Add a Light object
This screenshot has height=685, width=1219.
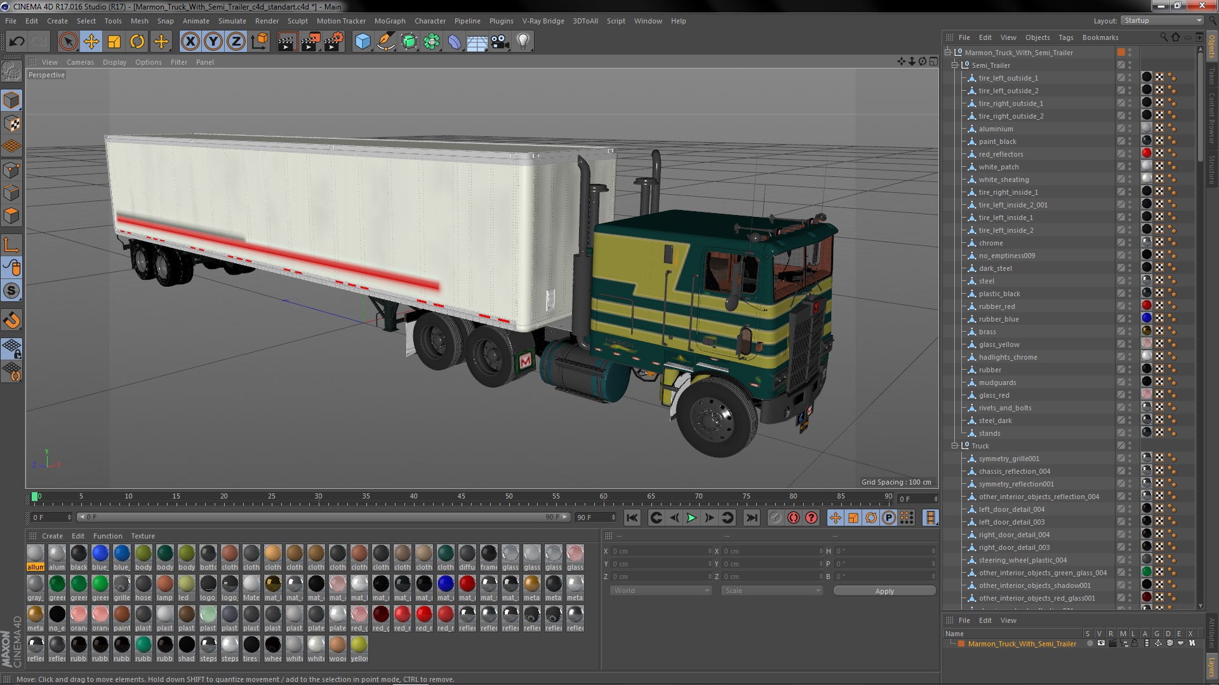pyautogui.click(x=523, y=42)
